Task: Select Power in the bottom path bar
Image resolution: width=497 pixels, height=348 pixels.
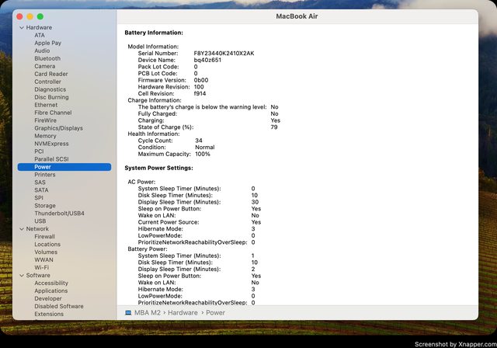Action: coord(216,313)
